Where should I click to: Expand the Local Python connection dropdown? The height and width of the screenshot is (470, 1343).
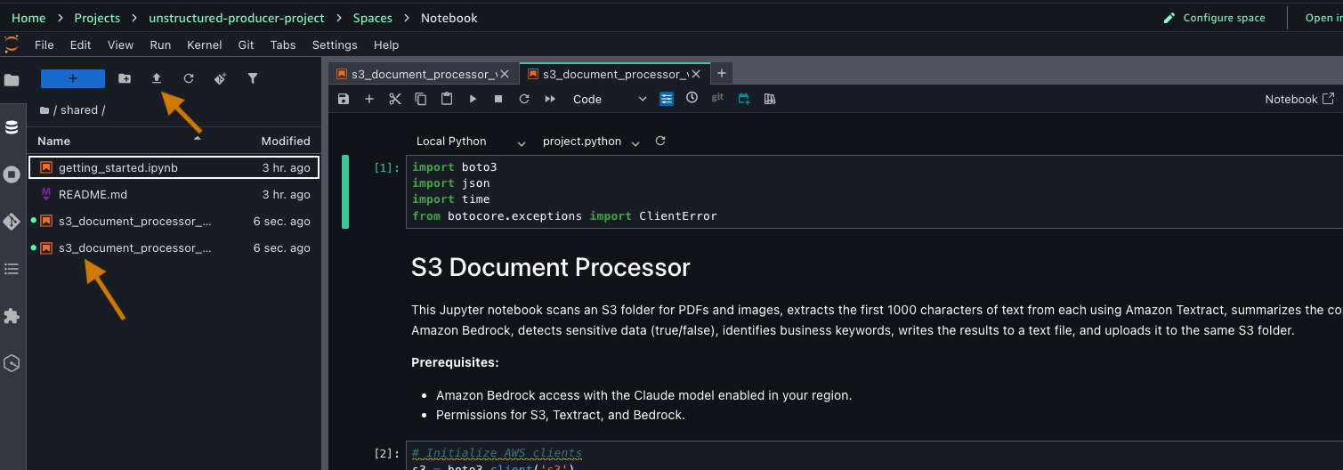pos(471,142)
